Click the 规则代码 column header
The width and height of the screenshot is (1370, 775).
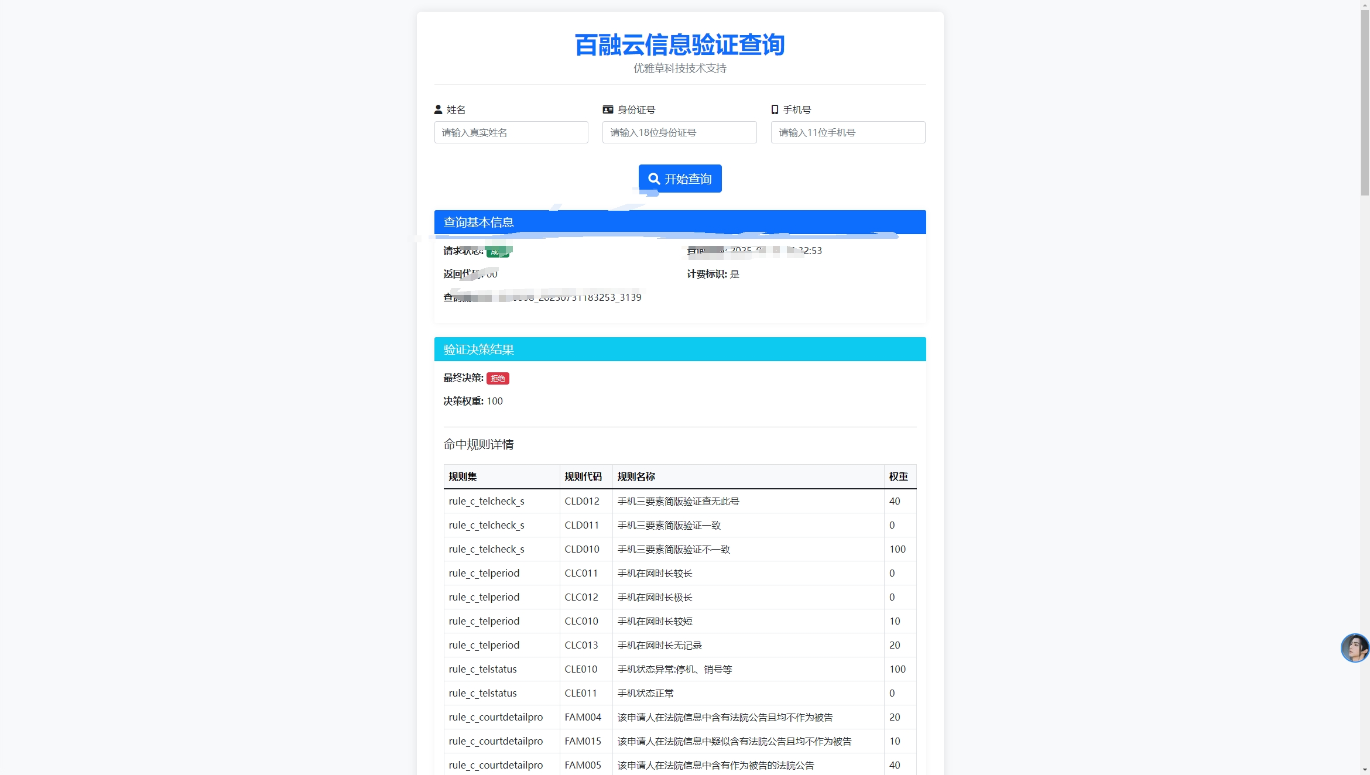pos(583,476)
